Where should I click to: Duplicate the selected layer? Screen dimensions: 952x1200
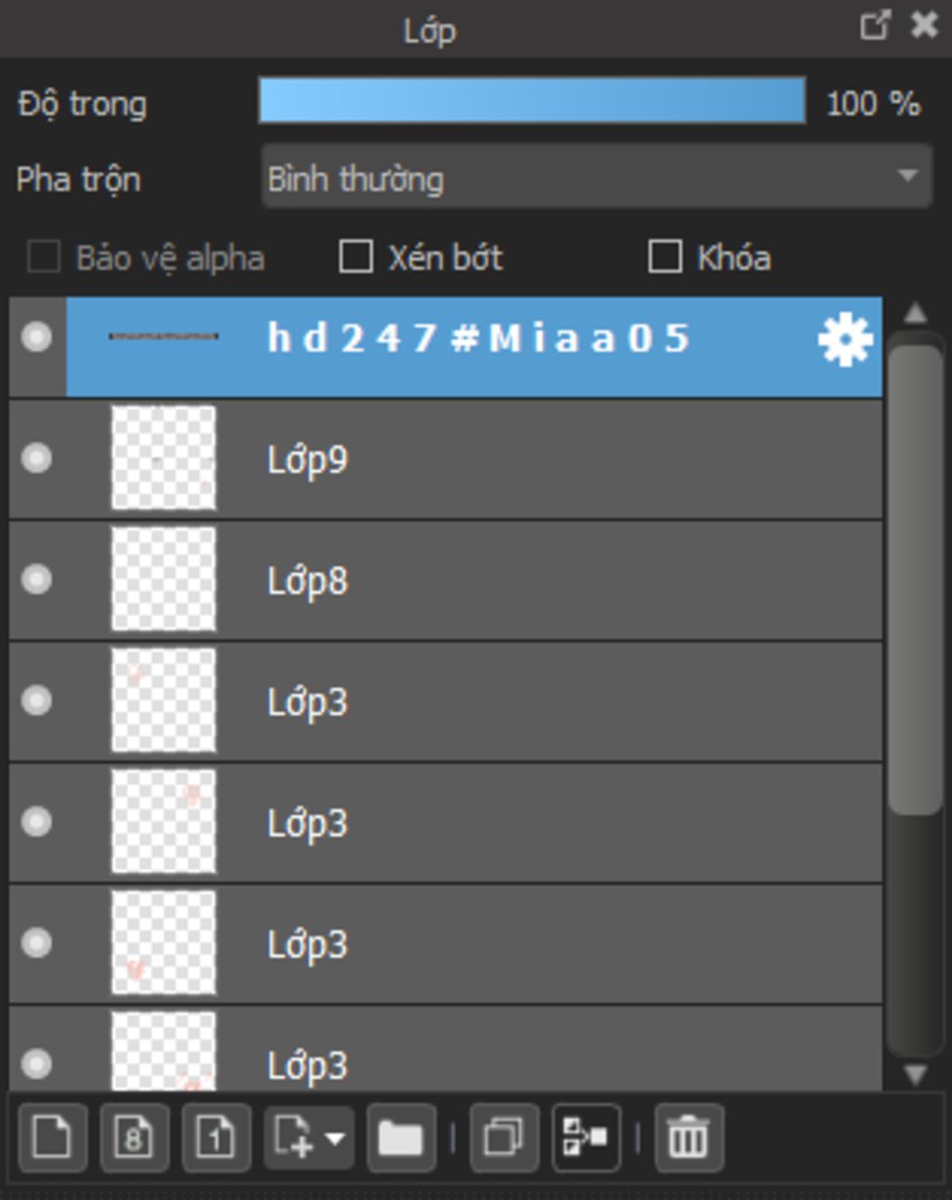504,1138
